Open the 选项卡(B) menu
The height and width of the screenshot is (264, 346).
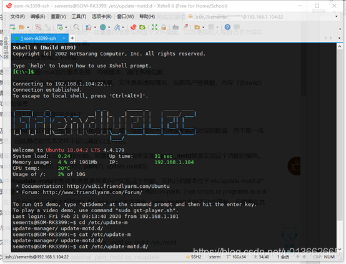[102, 17]
